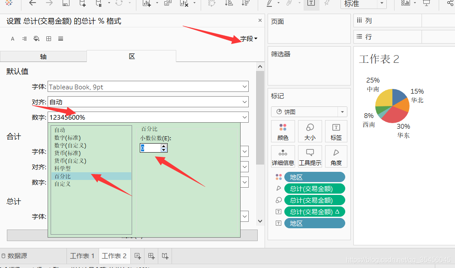Click the 详细信息 detail mark card

pos(283,156)
